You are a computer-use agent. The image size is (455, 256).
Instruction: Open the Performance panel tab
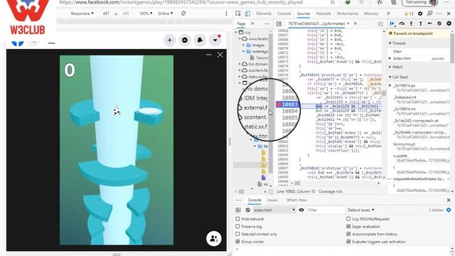pos(347,14)
